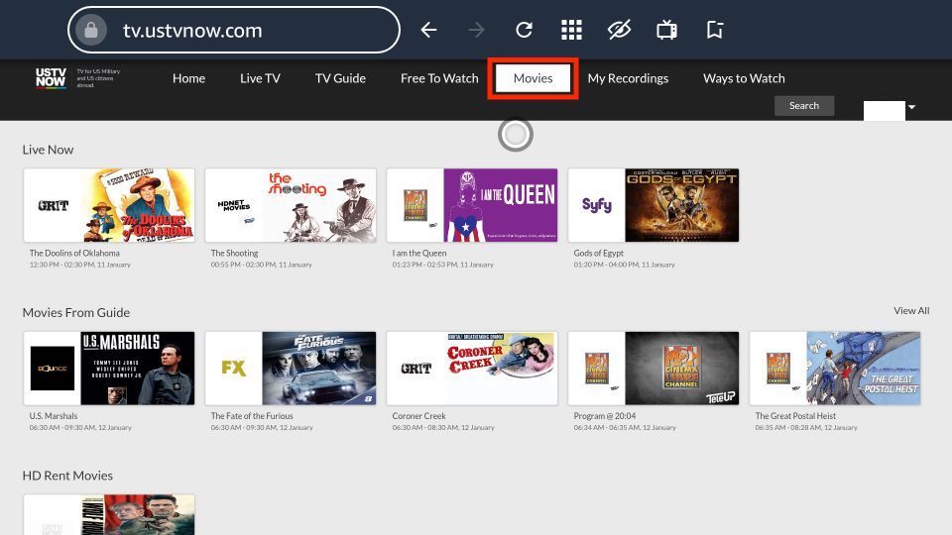Open the Live TV tab
Image resolution: width=952 pixels, height=535 pixels.
260,78
